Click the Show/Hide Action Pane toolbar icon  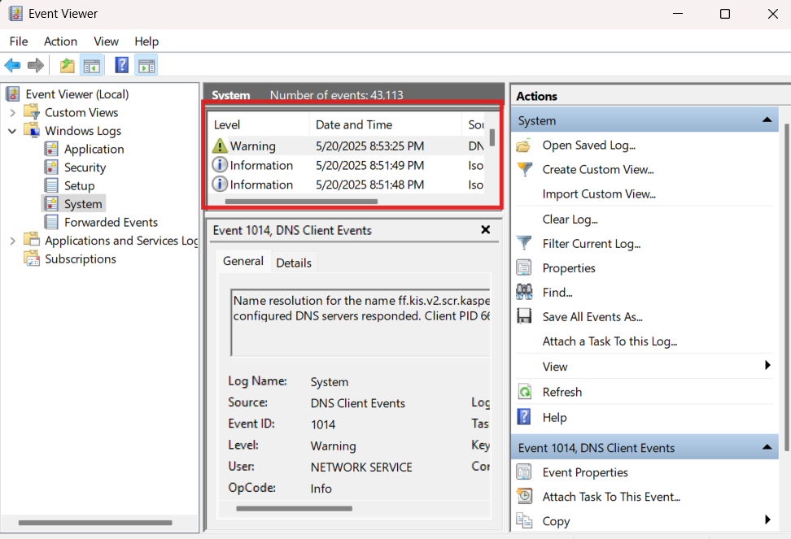pos(146,66)
